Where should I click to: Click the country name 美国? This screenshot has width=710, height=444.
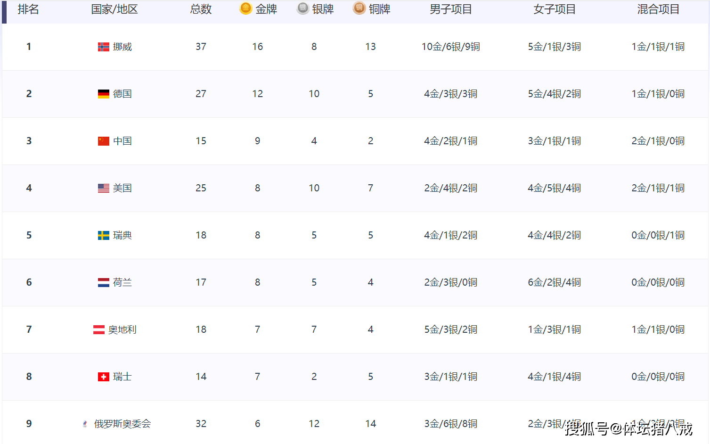click(122, 188)
